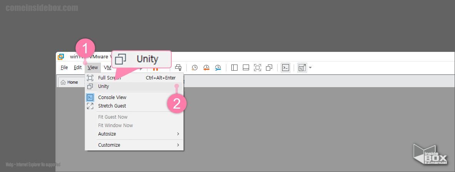Open the File menu
Viewport: 455px width, 172px height.
64,68
